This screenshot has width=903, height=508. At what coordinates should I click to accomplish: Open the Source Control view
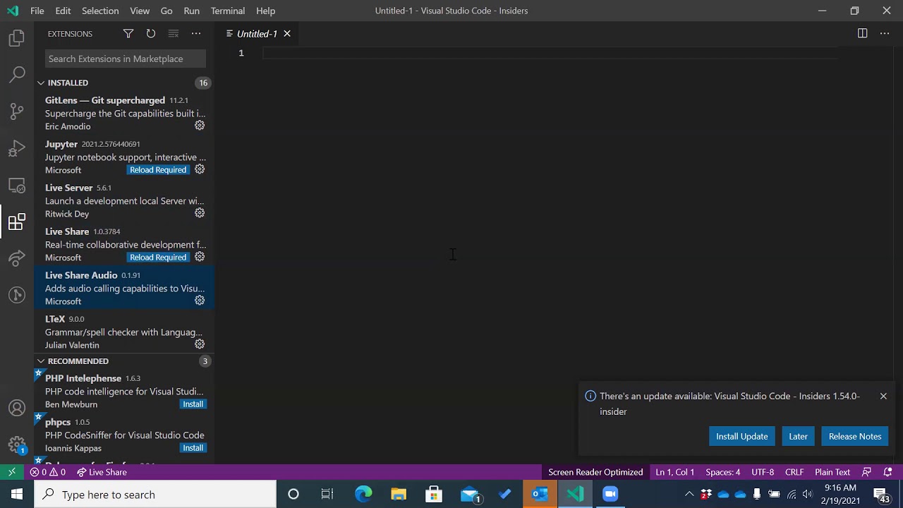coord(17,111)
